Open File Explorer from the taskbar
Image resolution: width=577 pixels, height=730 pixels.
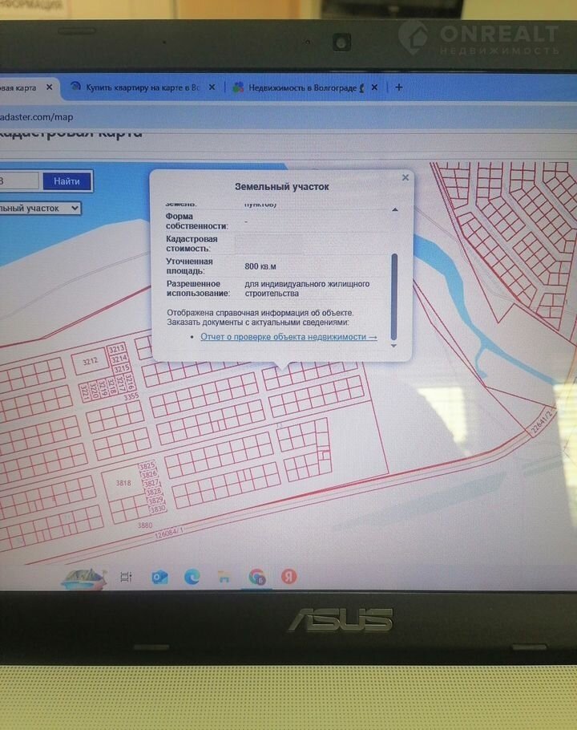[x=224, y=577]
